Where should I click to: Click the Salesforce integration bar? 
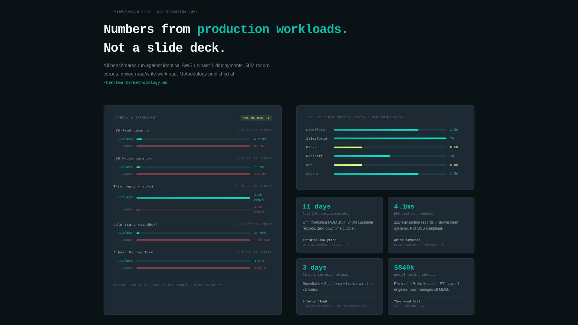[390, 138]
